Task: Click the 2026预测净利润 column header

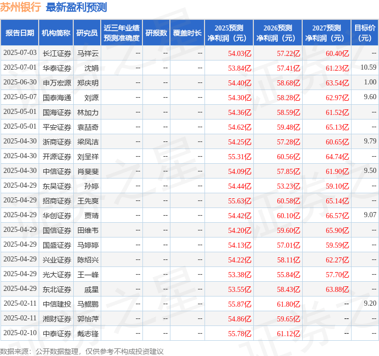Action: click(x=278, y=33)
